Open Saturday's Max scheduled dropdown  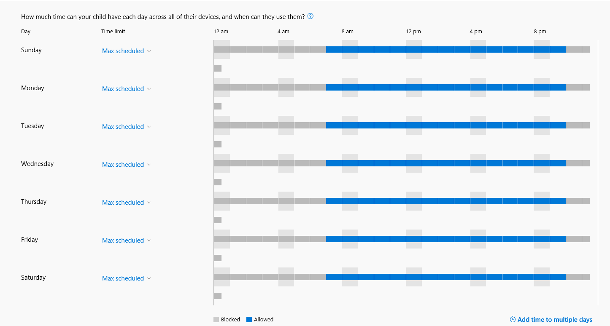pos(126,278)
